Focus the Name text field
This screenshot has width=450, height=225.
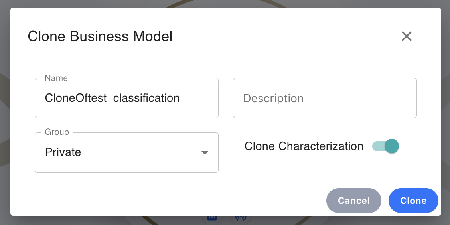[126, 98]
